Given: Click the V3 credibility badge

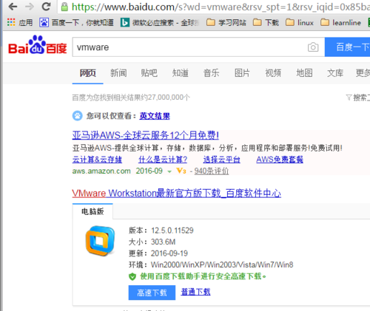Looking at the screenshot, I should 181,171.
